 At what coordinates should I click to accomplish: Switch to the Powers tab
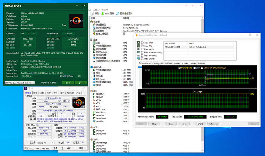tap(177, 63)
